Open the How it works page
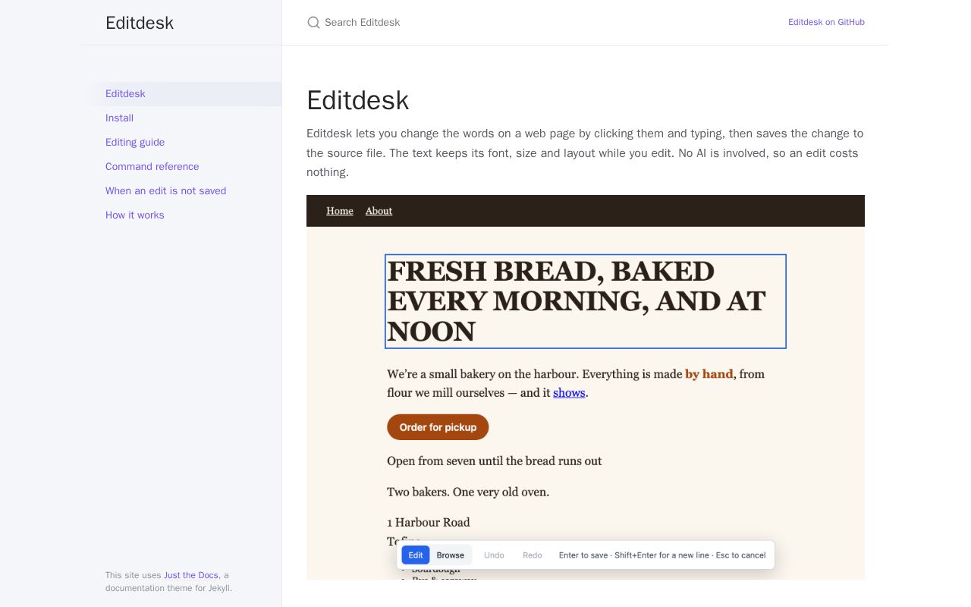The height and width of the screenshot is (607, 971). pyautogui.click(x=182, y=215)
